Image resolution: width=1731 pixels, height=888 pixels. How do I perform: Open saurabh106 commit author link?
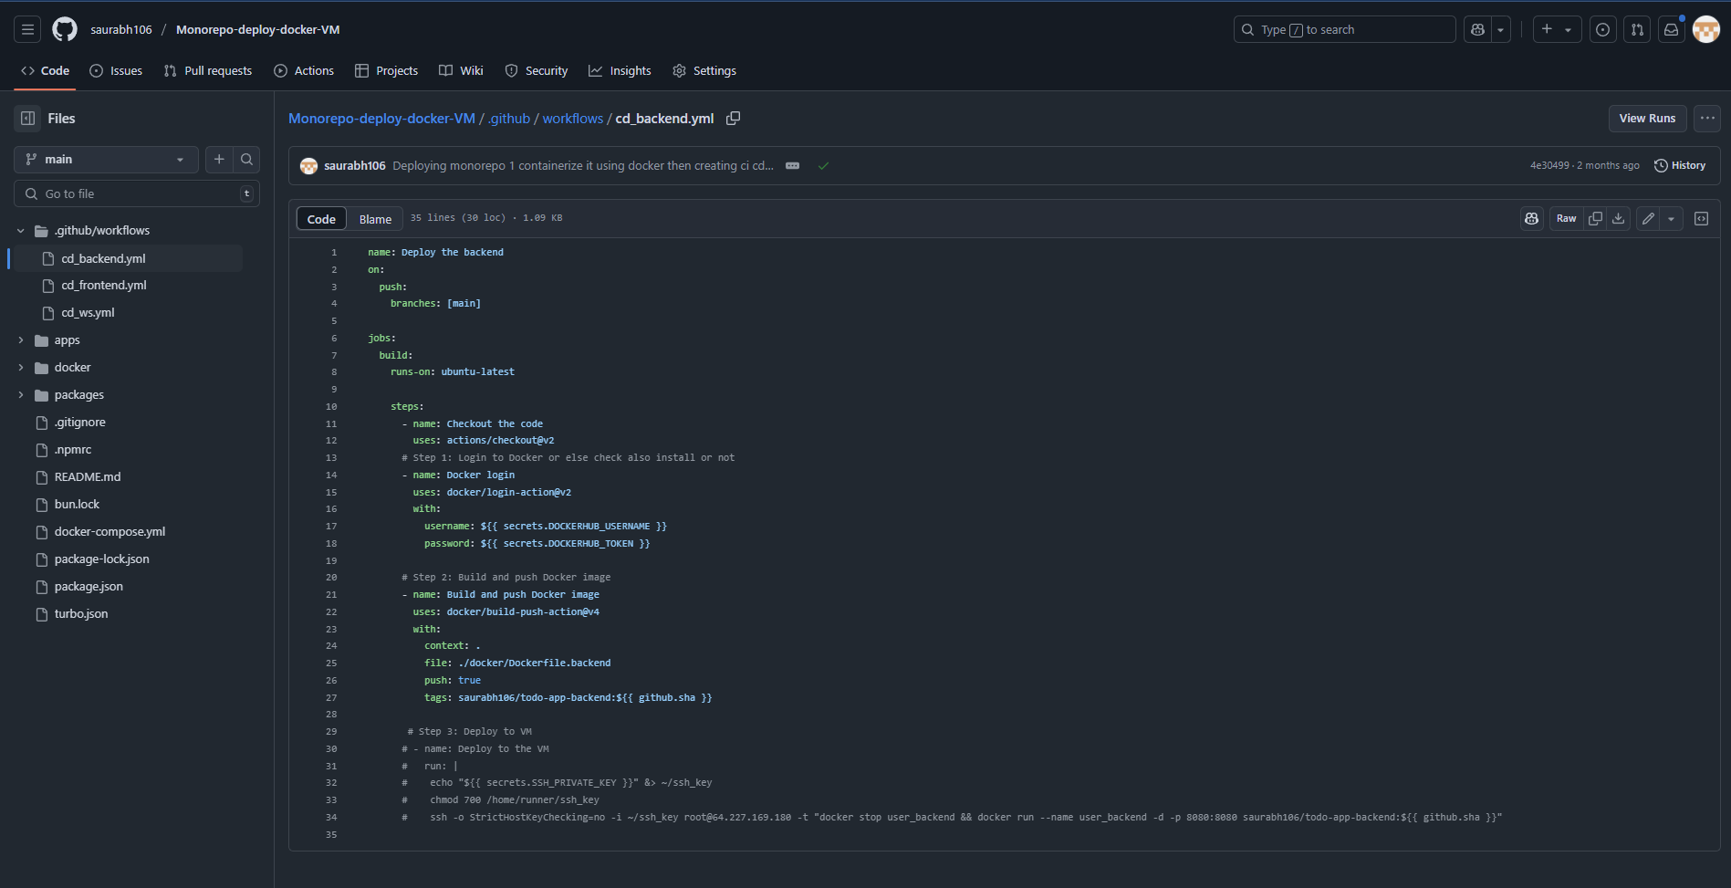pos(355,165)
